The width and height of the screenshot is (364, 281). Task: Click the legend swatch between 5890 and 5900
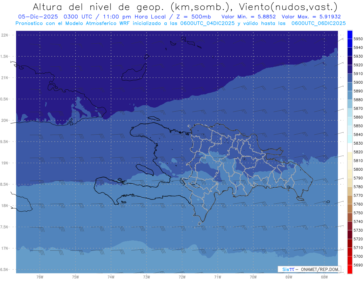point(350,87)
